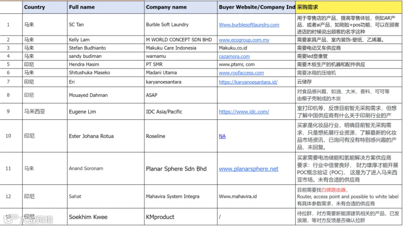
Task: Select the Stefan Budhianto cell
Action: click(x=106, y=48)
